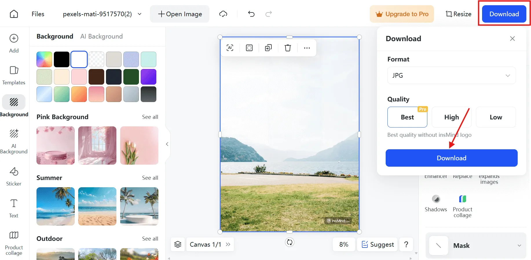Choose the dark brown background swatch

point(96,77)
